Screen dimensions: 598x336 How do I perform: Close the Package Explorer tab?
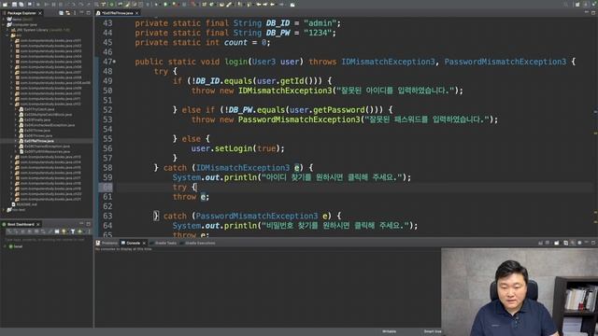click(40, 13)
